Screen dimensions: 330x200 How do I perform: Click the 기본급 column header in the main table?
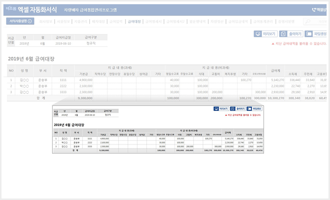[84, 74]
